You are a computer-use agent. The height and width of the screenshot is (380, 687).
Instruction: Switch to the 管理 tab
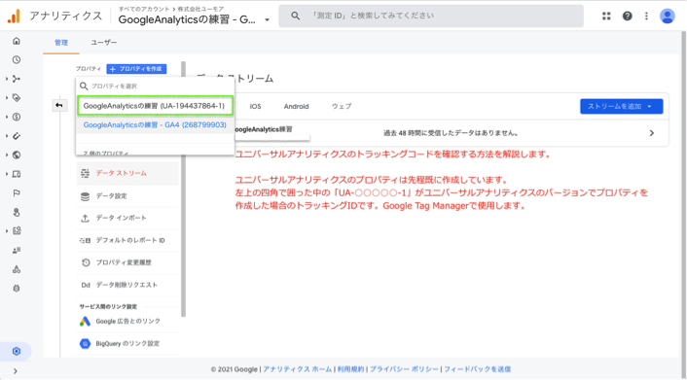click(x=61, y=43)
